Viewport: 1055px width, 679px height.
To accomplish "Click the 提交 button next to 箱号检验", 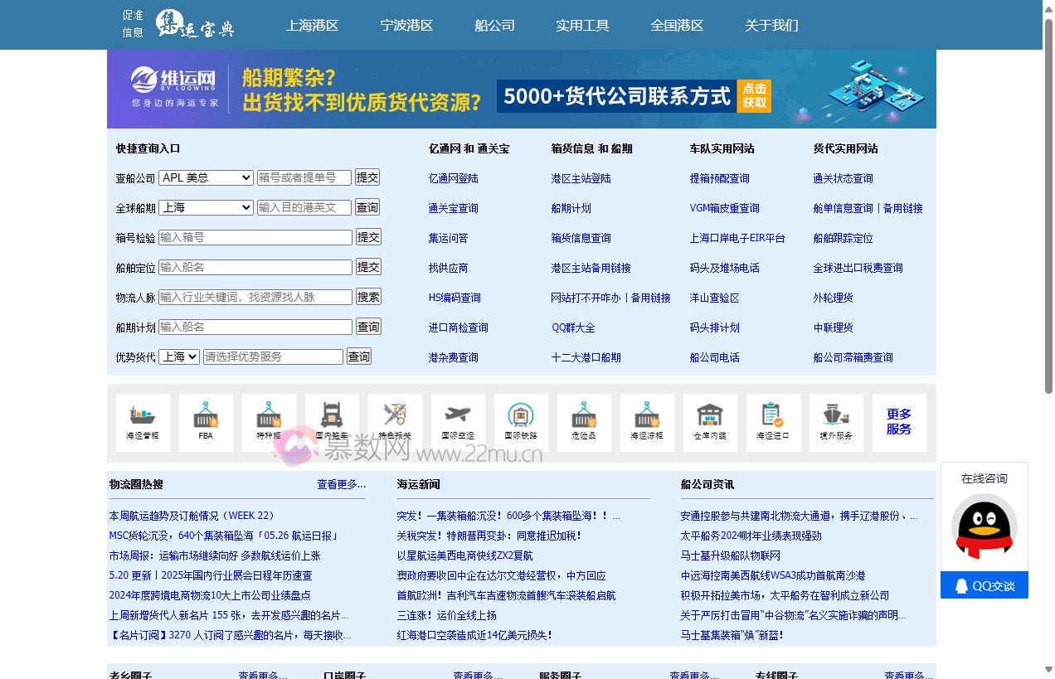I will [367, 237].
